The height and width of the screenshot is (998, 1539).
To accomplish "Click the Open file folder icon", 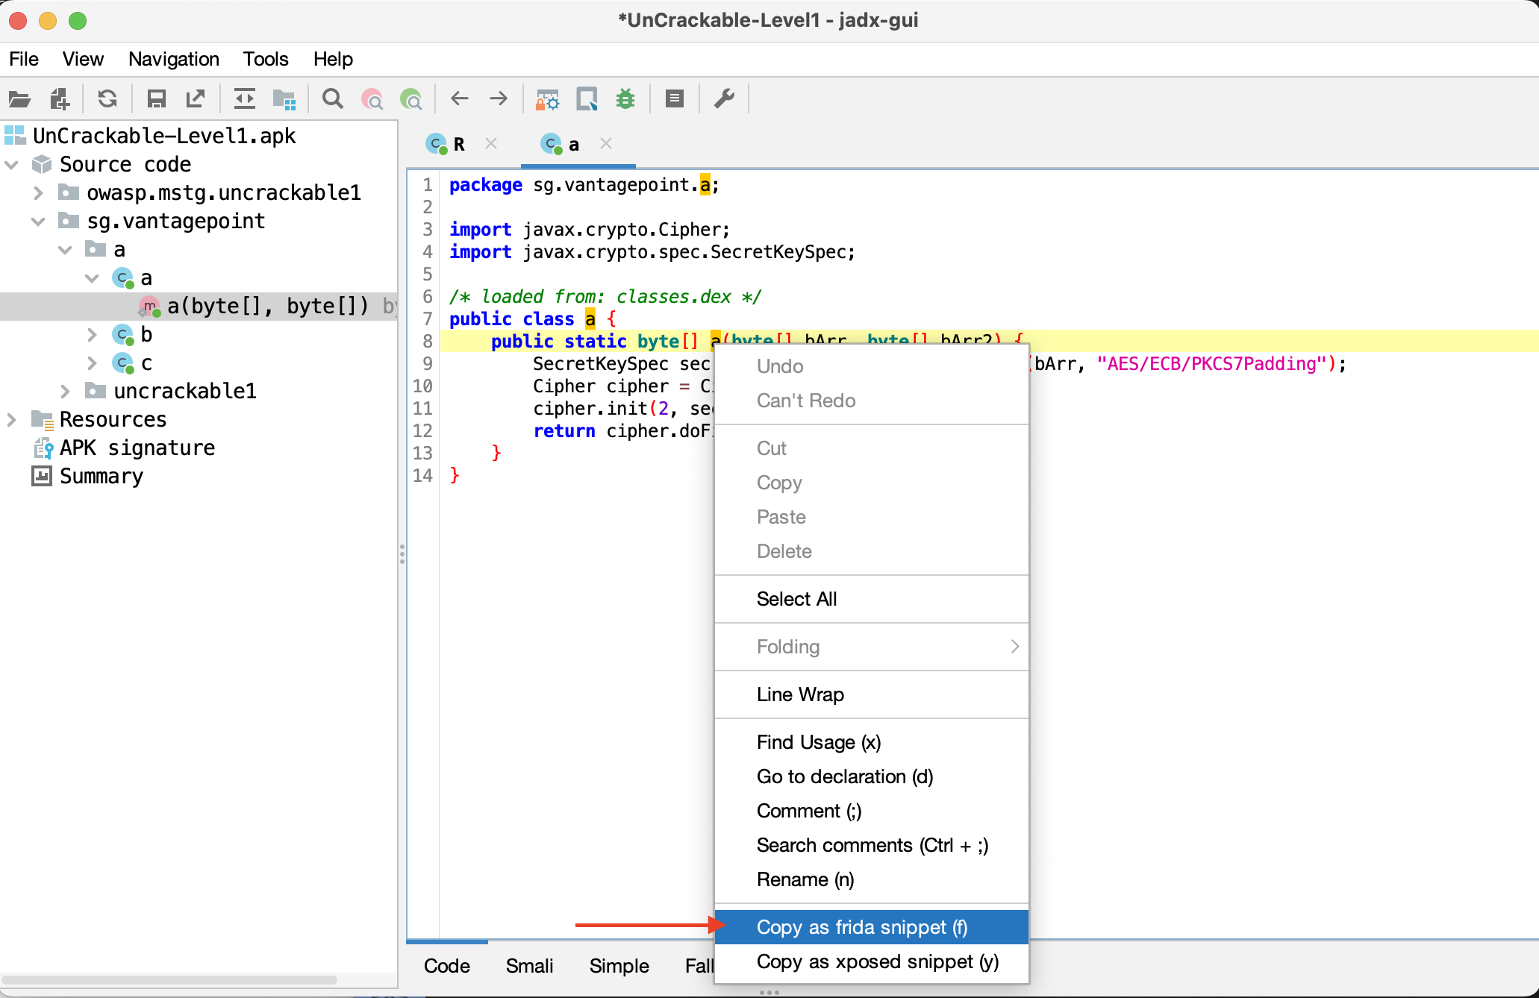I will coord(19,98).
